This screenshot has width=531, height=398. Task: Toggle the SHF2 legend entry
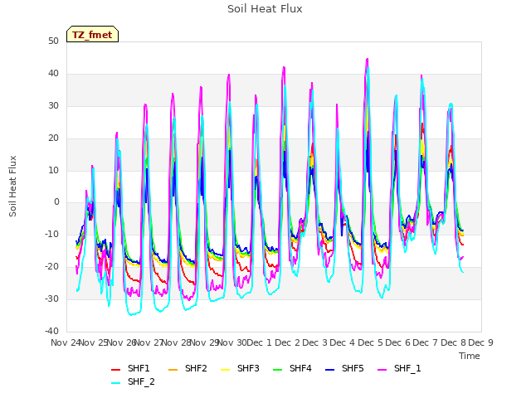pyautogui.click(x=188, y=368)
